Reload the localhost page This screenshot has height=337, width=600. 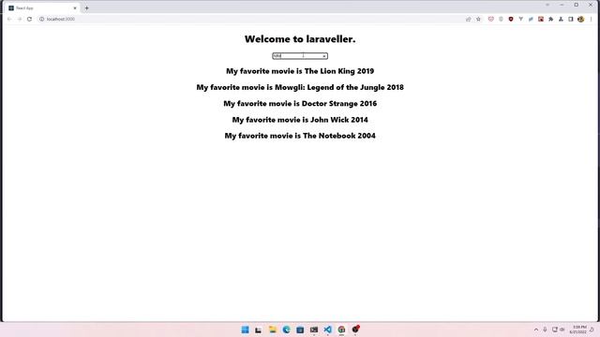[29, 19]
